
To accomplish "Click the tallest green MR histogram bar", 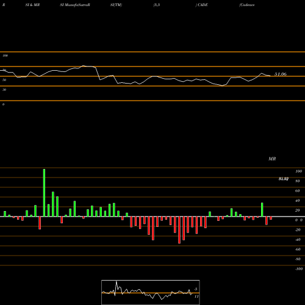I will pos(44,193).
